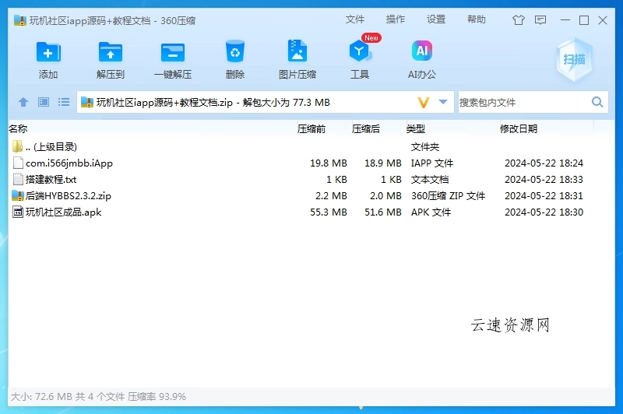Click the date 2024-05-22 18:30
This screenshot has height=414, width=623.
click(x=544, y=212)
